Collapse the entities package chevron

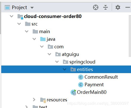[x=65, y=69]
